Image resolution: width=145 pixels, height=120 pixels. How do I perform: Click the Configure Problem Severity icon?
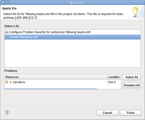coord(7,32)
